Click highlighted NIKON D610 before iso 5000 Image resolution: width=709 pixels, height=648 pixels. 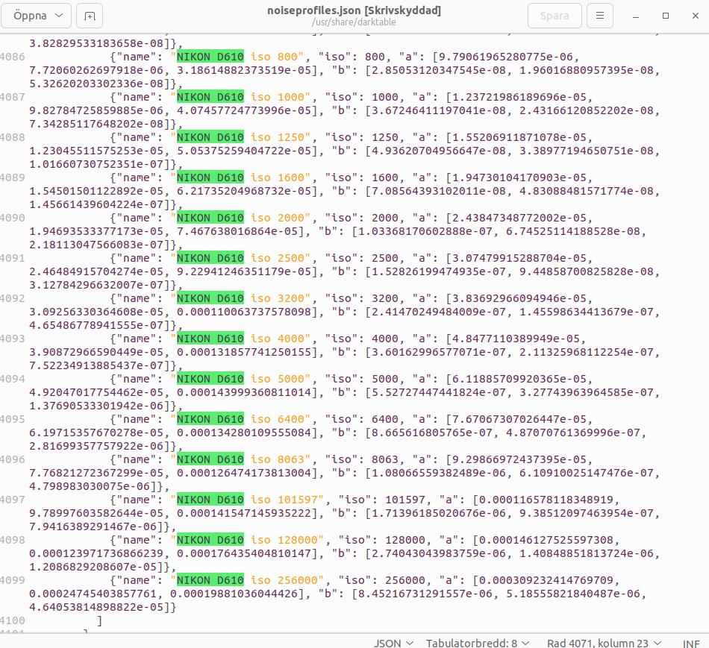210,378
